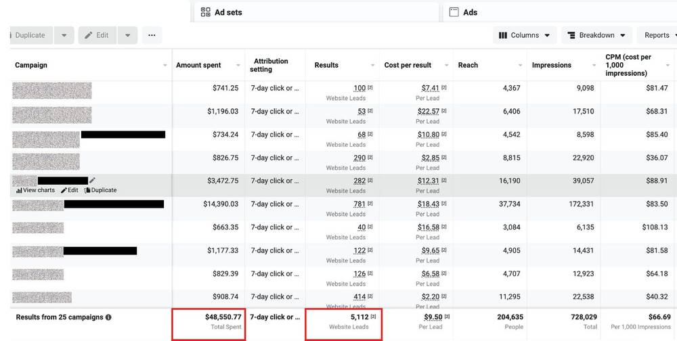
Task: Click the Columns icon
Action: tap(503, 35)
